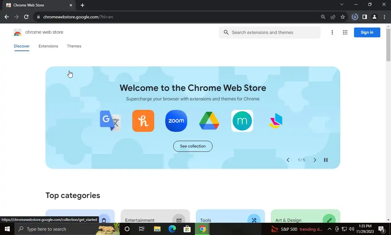Image resolution: width=391 pixels, height=235 pixels.
Task: Click the chrome web store title text
Action: coord(44,32)
